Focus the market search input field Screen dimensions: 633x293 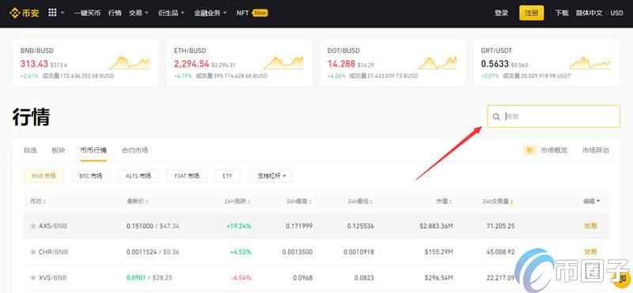[x=553, y=116]
